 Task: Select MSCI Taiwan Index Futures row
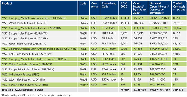(93, 85)
